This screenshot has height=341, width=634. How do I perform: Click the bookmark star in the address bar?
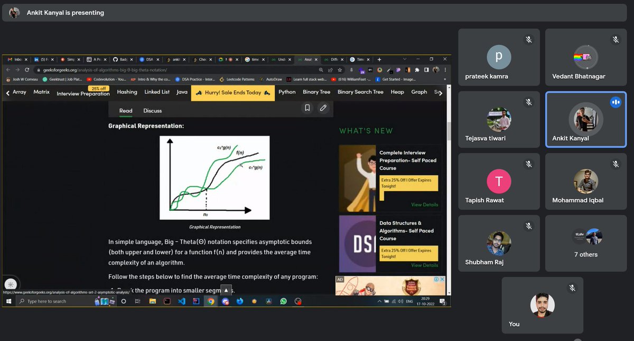click(340, 70)
